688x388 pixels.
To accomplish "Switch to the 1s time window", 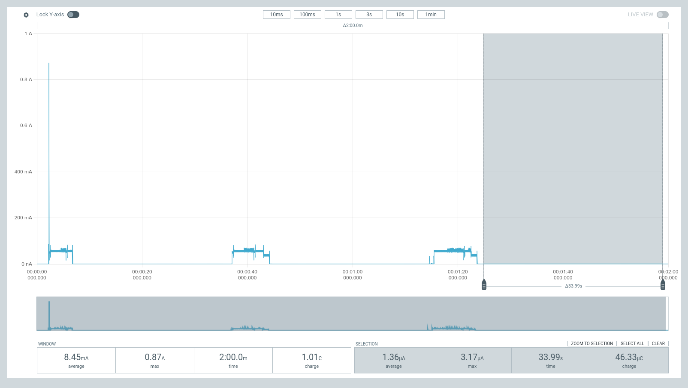I will click(338, 14).
